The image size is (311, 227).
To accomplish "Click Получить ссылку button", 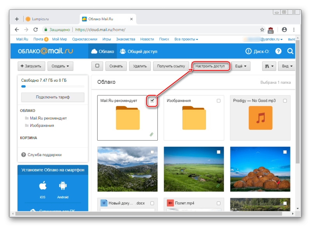I will tap(171, 66).
